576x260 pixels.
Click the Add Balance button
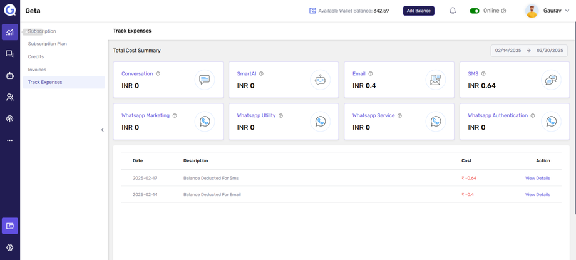(x=418, y=11)
